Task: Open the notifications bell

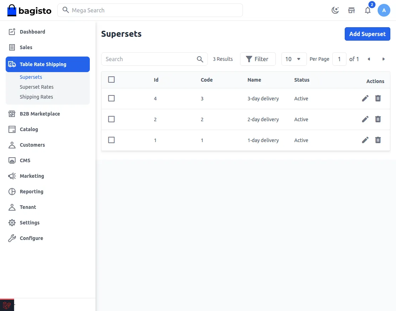Action: [x=368, y=10]
